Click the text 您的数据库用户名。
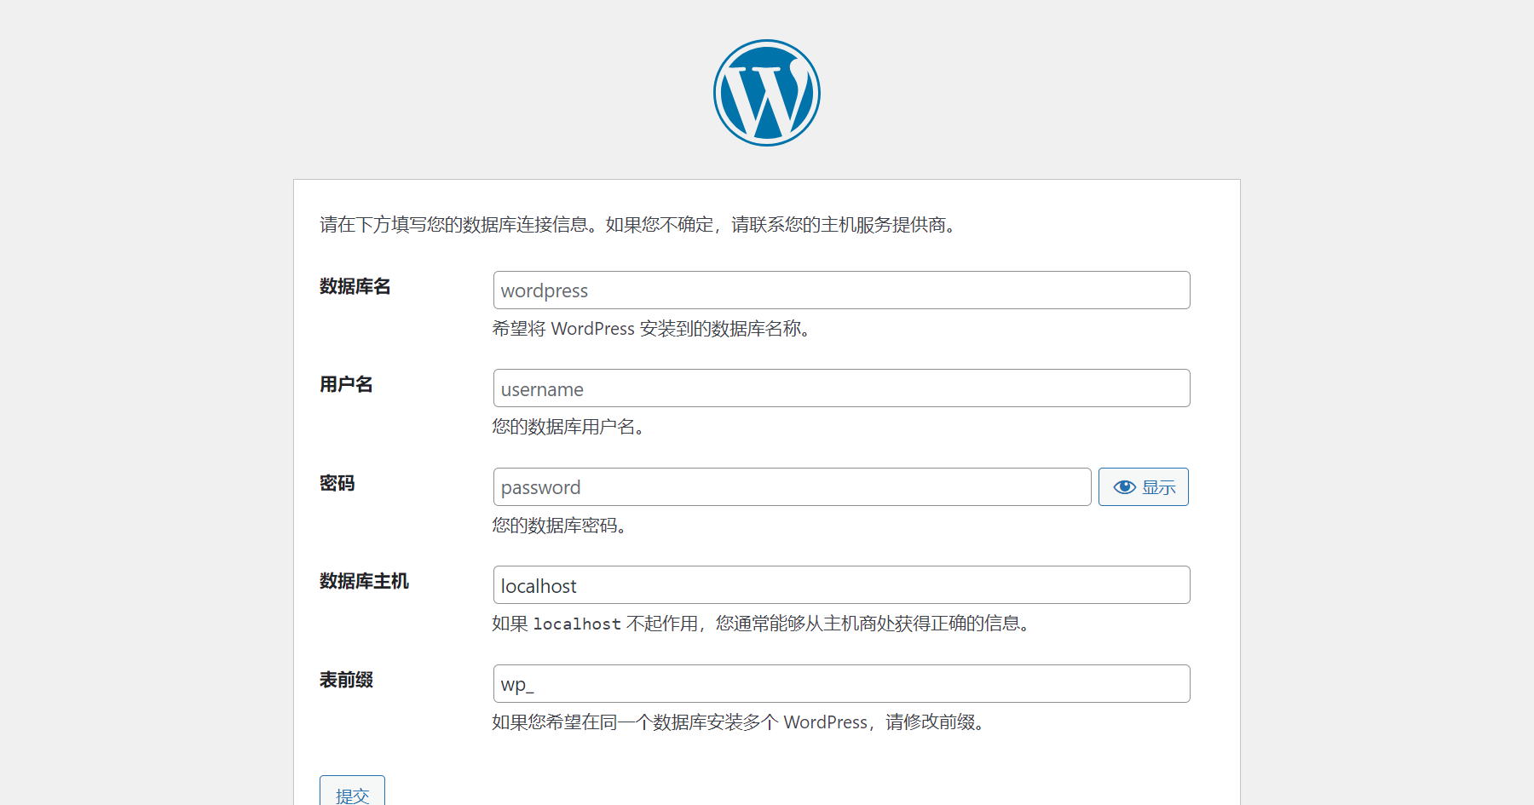 pyautogui.click(x=568, y=427)
